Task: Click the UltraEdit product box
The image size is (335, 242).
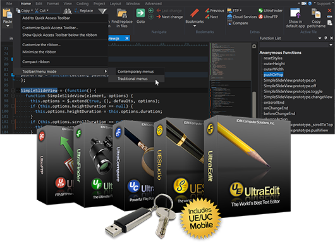Action: [x=248, y=166]
